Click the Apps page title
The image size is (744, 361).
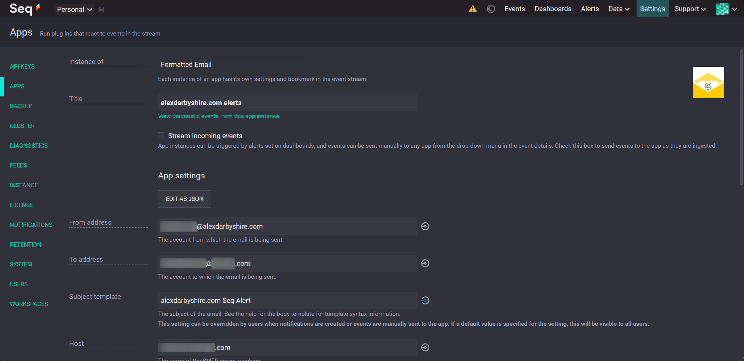pyautogui.click(x=21, y=32)
